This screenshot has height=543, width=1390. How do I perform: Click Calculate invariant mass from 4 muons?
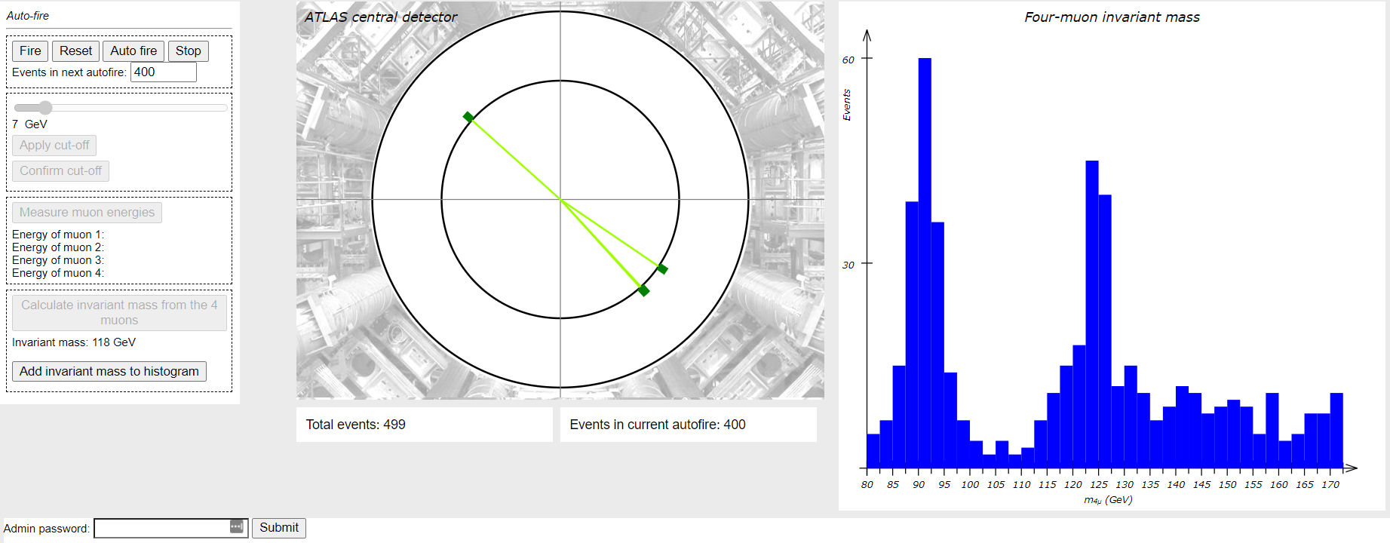click(x=119, y=312)
